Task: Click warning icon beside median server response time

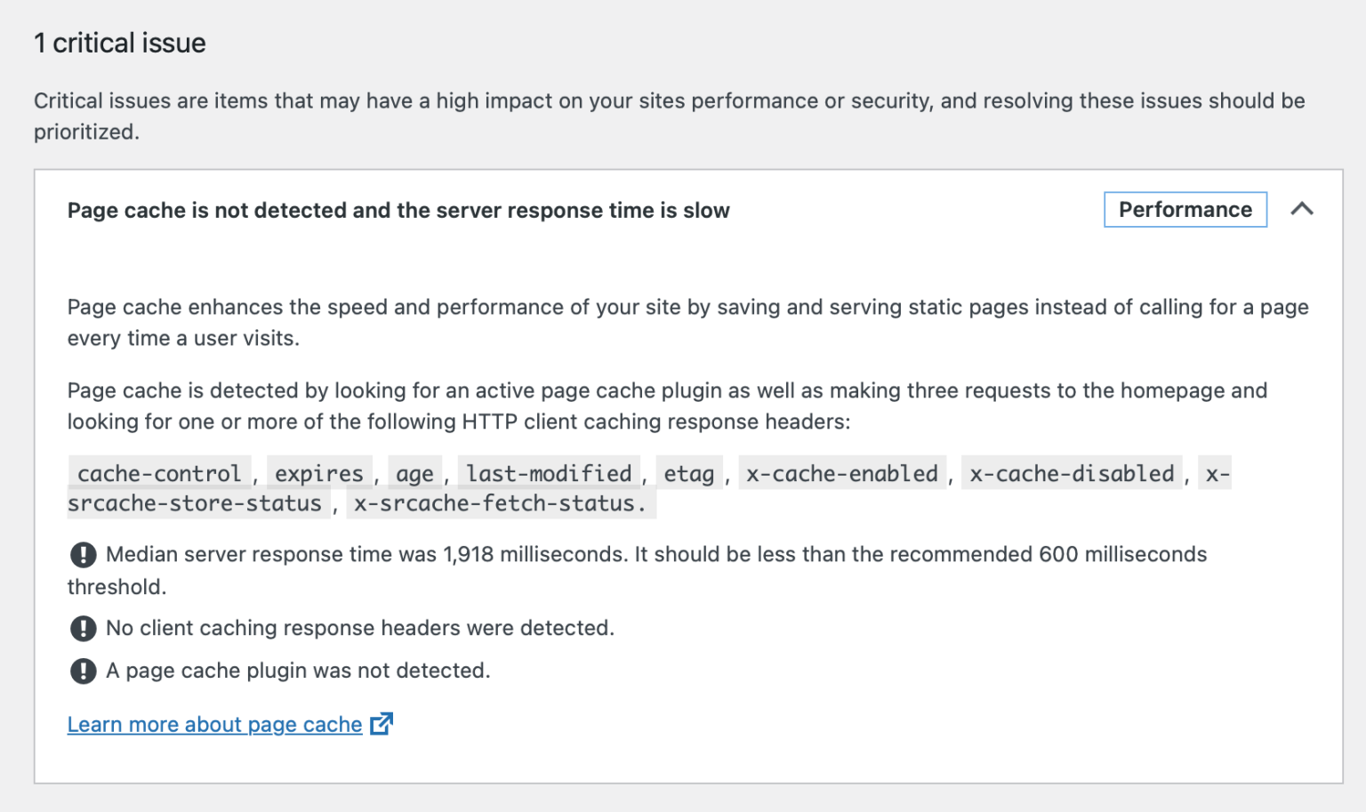Action: tap(83, 555)
